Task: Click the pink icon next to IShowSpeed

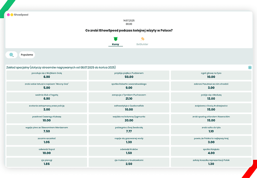Action: (8, 15)
